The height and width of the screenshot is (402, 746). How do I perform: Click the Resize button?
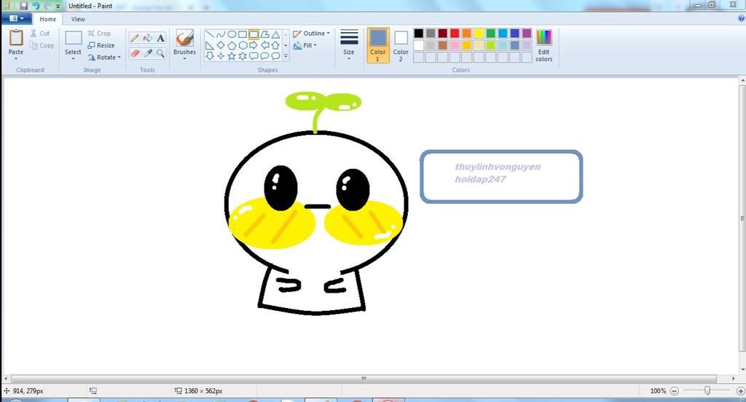point(101,45)
